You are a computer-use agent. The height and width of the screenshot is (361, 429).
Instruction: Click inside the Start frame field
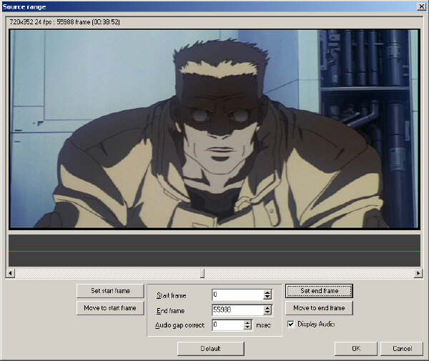point(238,295)
